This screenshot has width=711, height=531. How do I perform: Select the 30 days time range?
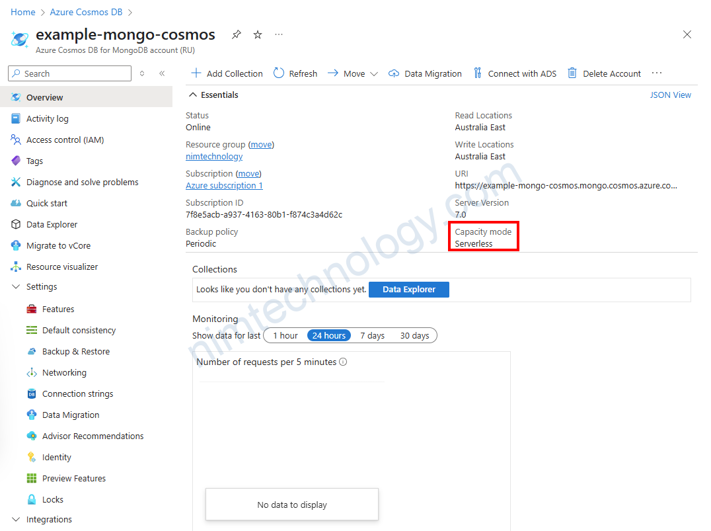(414, 335)
